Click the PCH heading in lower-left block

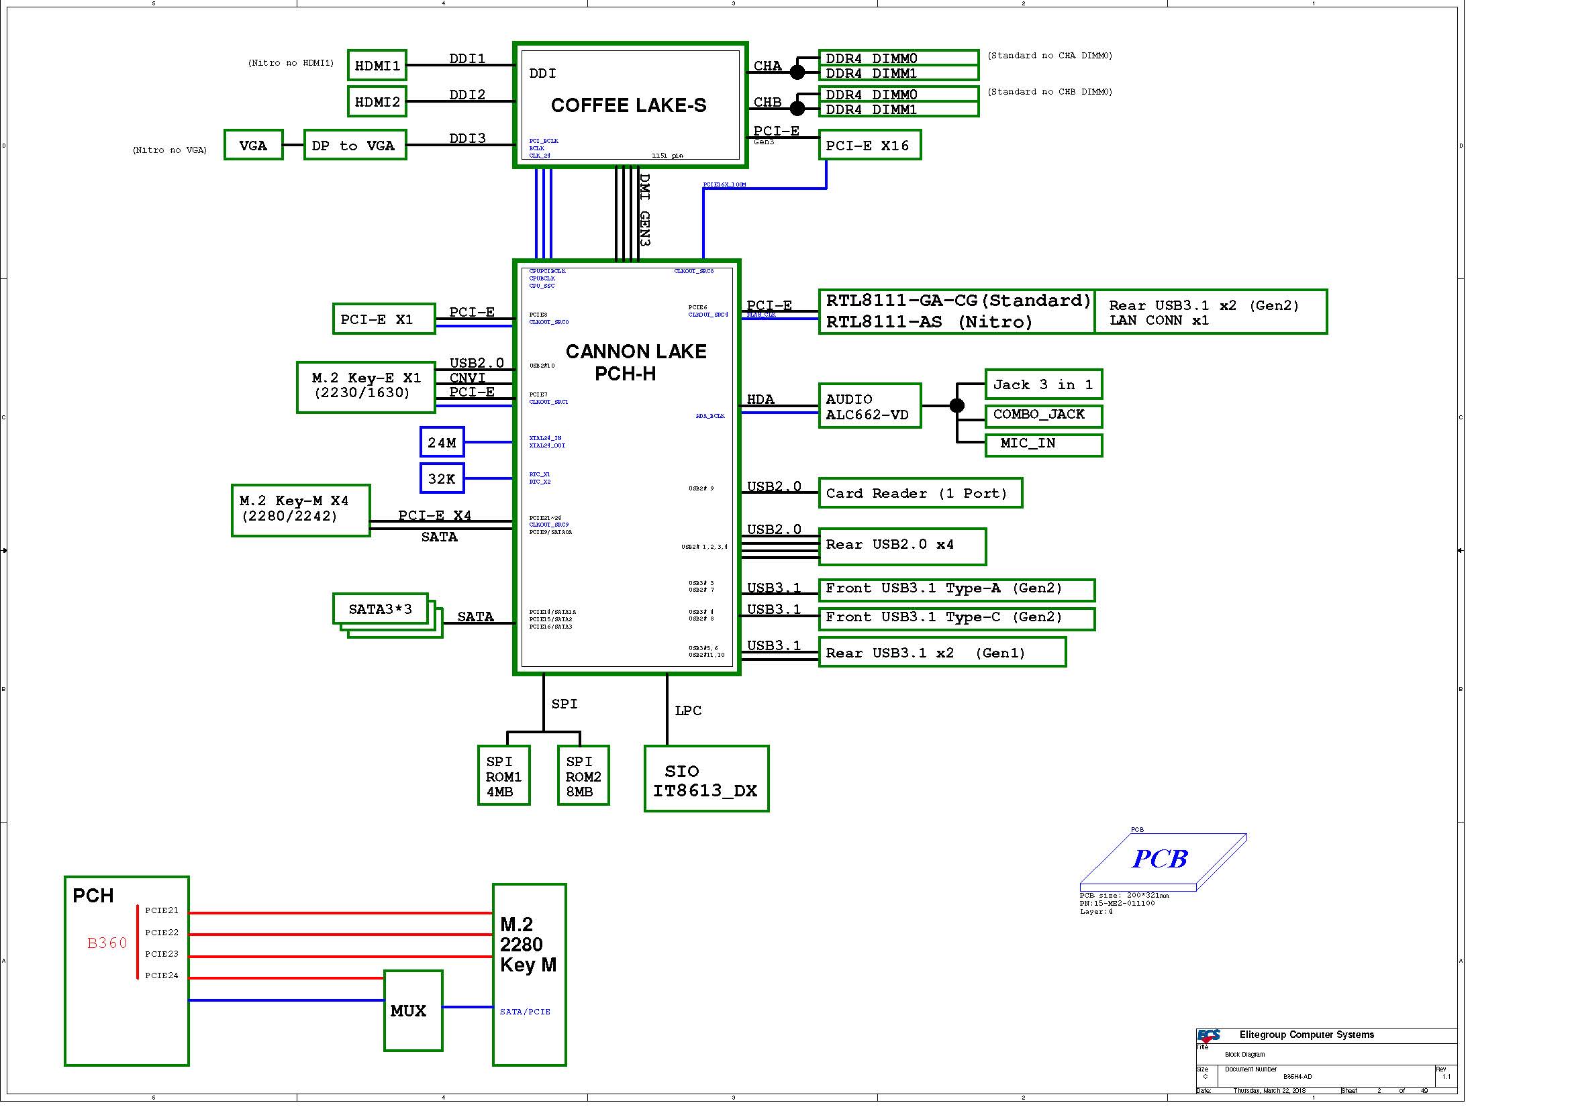pyautogui.click(x=93, y=896)
